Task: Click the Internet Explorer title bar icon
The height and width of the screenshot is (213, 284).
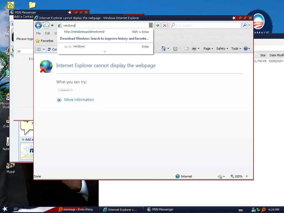Action: coord(36,18)
